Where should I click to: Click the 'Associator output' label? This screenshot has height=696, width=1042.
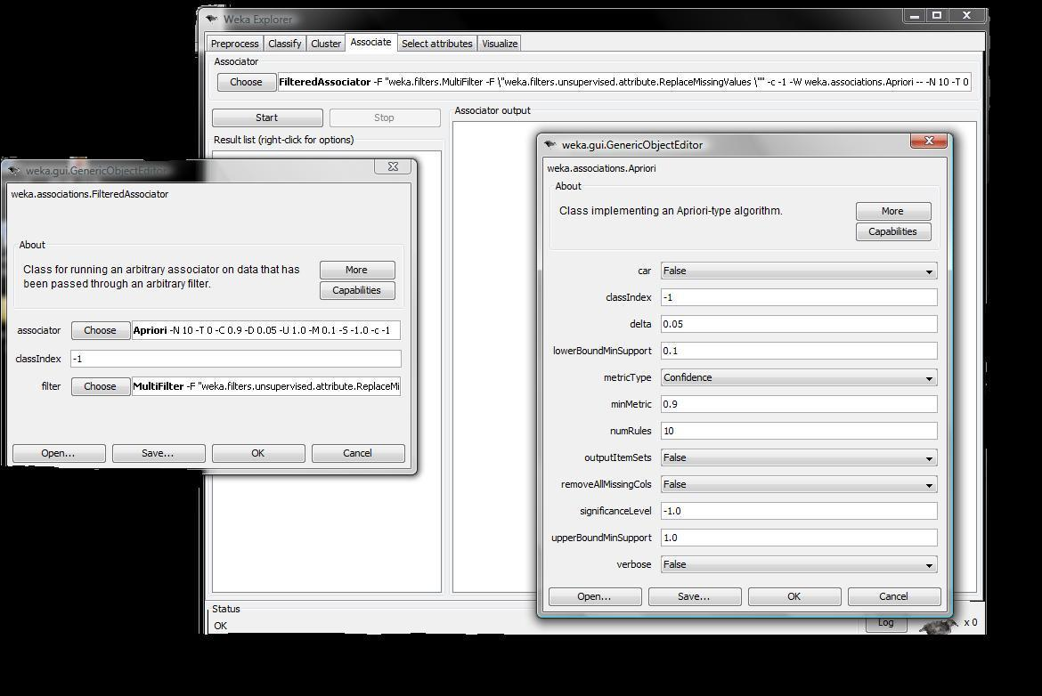pos(493,111)
